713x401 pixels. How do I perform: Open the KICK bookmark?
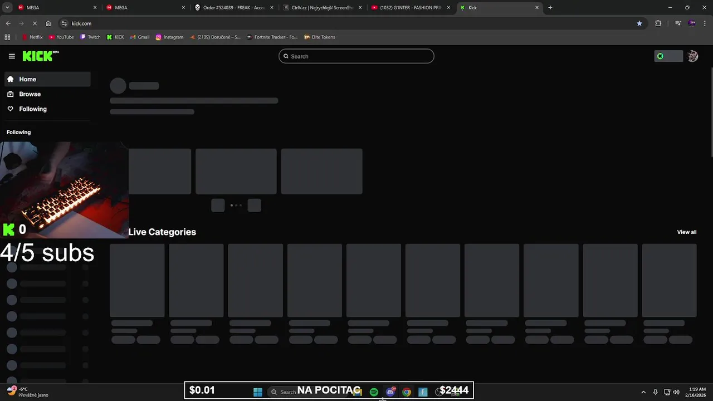tap(115, 37)
